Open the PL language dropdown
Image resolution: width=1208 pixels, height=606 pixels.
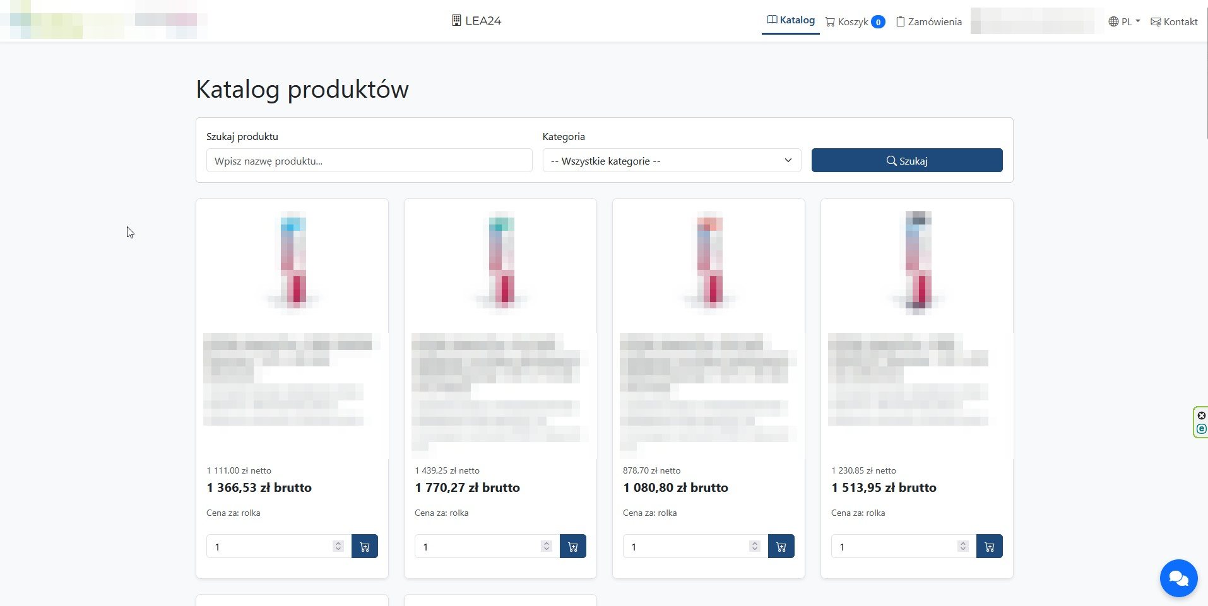[1124, 21]
